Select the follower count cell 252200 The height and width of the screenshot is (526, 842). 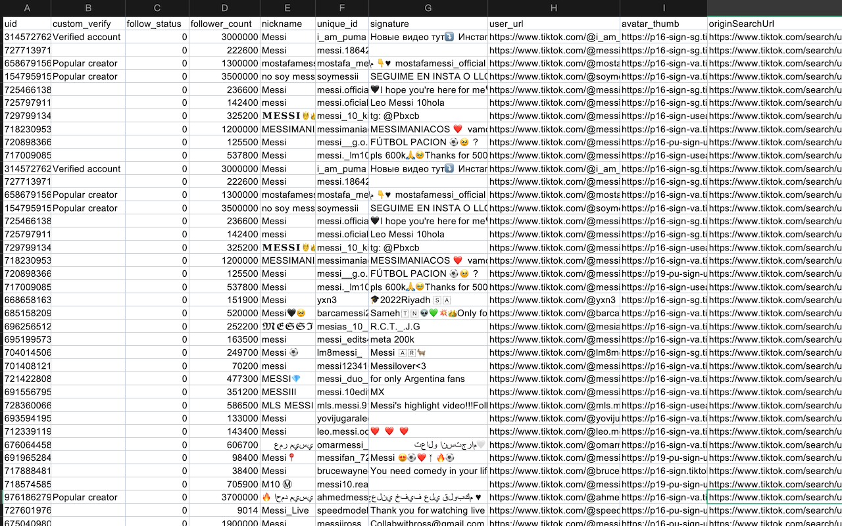[x=225, y=326]
